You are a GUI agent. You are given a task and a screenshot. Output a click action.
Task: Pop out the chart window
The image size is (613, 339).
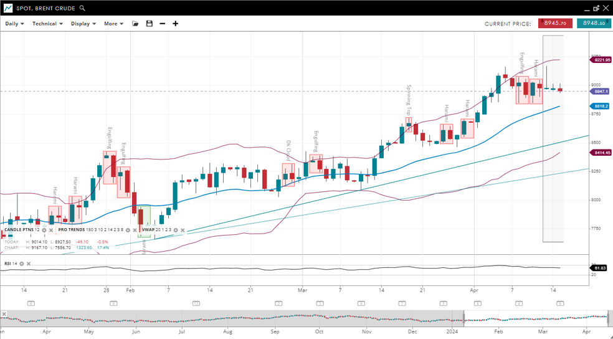click(596, 8)
